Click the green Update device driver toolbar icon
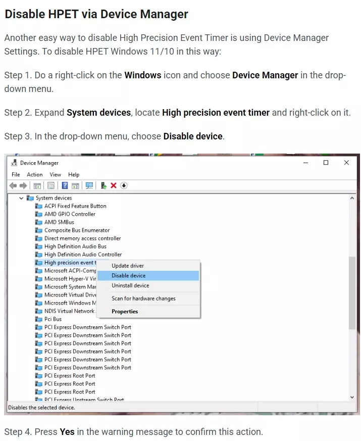Image resolution: width=361 pixels, height=441 pixels. [104, 185]
